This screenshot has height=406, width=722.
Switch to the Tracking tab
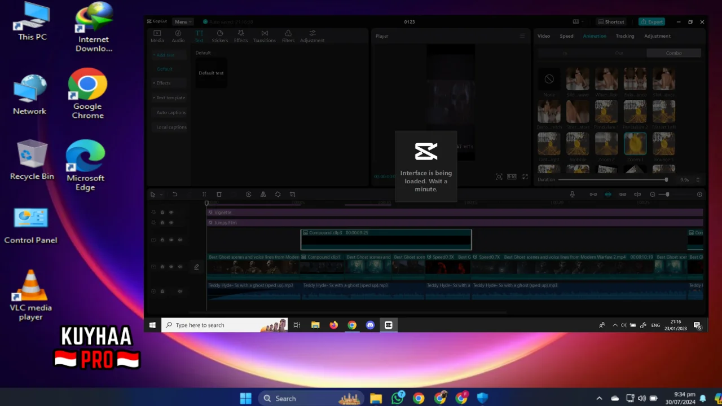click(625, 36)
